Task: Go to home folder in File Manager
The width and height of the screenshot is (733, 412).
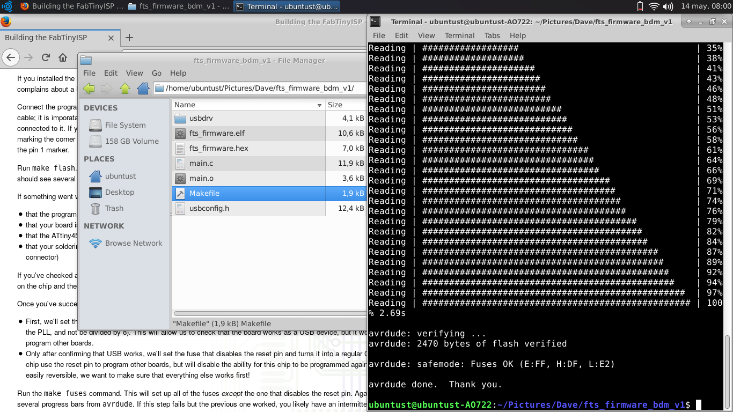Action: [143, 89]
